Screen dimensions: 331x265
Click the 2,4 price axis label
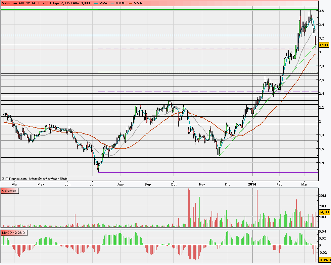[322, 94]
